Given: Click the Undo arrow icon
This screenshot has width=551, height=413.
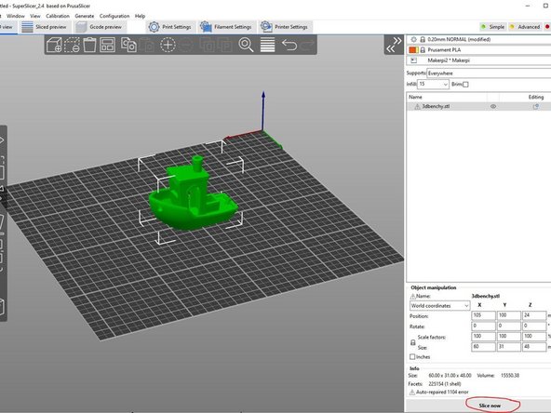Looking at the screenshot, I should pyautogui.click(x=289, y=45).
